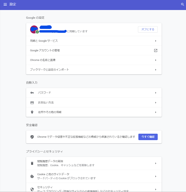Click the 今すぐ確認 button
The width and height of the screenshot is (186, 192).
[x=148, y=137]
